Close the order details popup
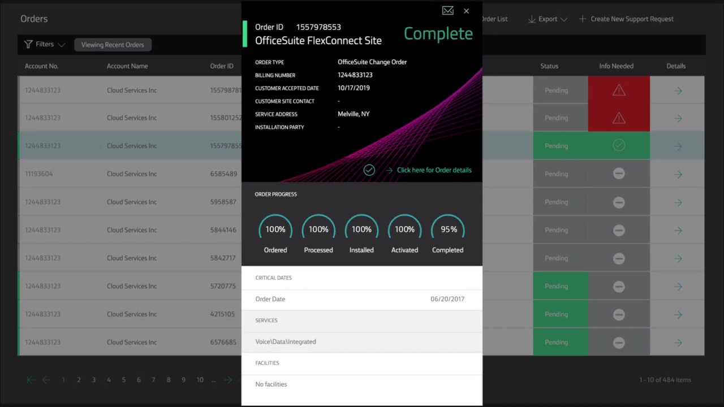Image resolution: width=724 pixels, height=407 pixels. [466, 11]
